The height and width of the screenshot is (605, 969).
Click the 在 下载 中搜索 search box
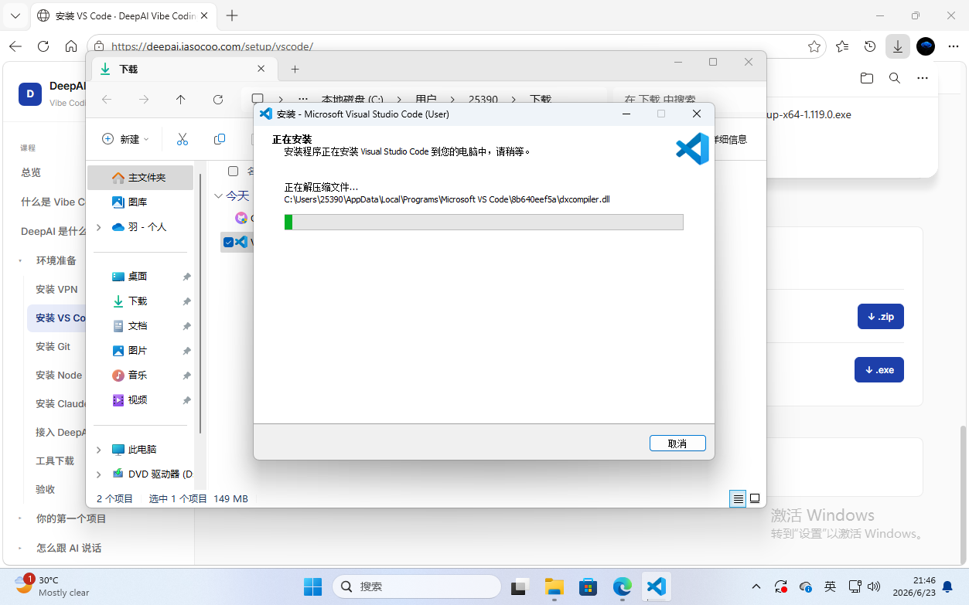click(688, 100)
